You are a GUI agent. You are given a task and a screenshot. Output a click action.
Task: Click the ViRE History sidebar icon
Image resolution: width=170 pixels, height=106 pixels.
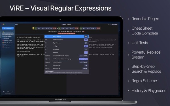coord(3,47)
